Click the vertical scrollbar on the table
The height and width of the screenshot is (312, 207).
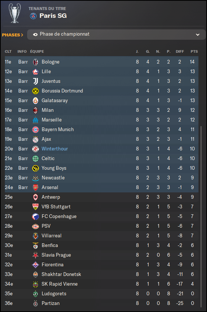(x=201, y=217)
